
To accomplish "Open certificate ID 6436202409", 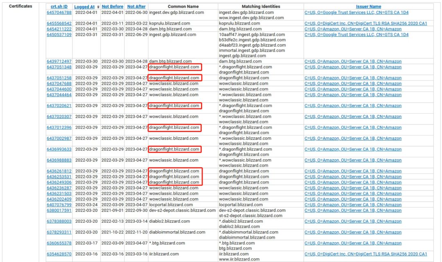I will tap(59, 199).
